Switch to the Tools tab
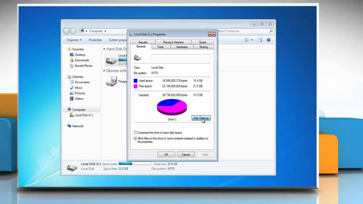This screenshot has width=363, height=204. (160, 47)
